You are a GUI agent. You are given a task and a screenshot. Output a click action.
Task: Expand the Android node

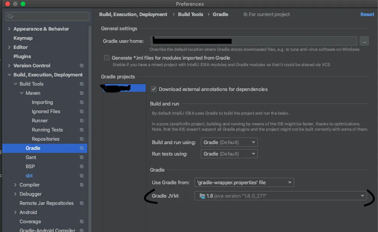[15, 212]
